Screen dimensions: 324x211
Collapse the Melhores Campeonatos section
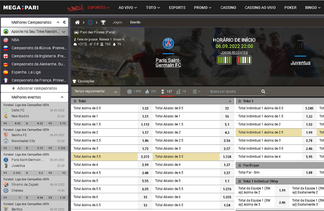tap(58, 22)
